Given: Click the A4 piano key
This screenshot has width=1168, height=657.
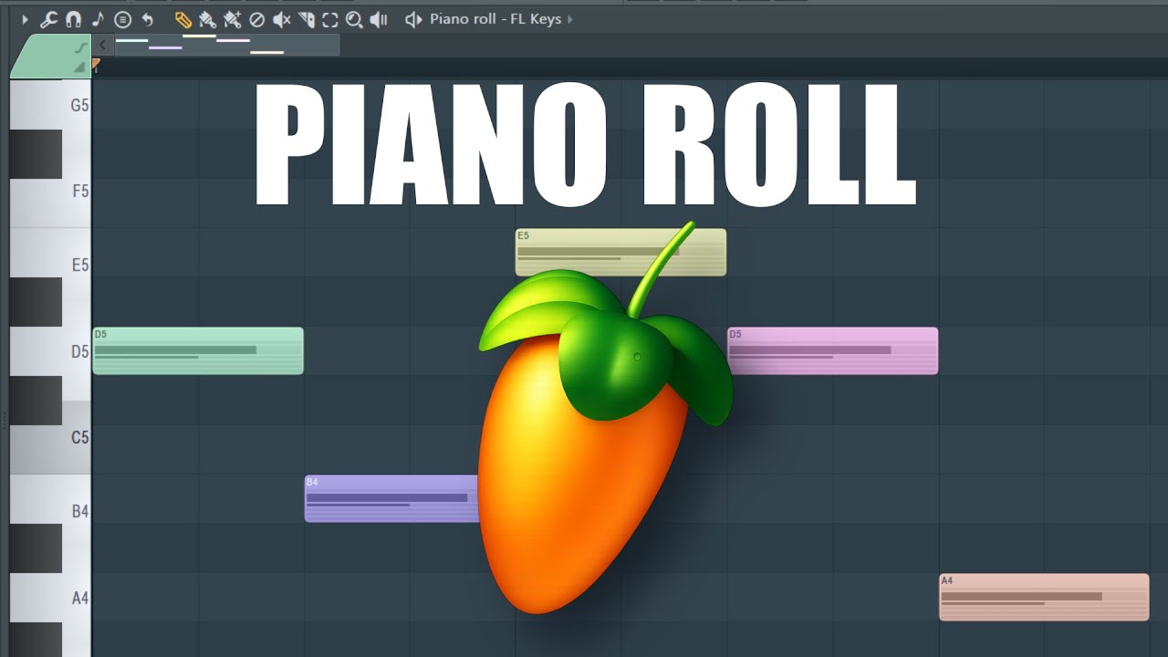Looking at the screenshot, I should pos(77,598).
